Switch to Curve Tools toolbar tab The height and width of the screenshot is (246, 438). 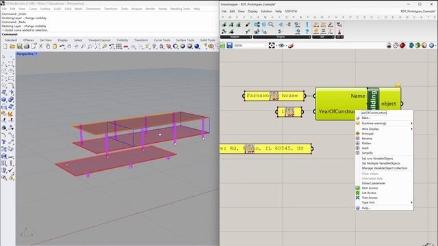coord(162,40)
